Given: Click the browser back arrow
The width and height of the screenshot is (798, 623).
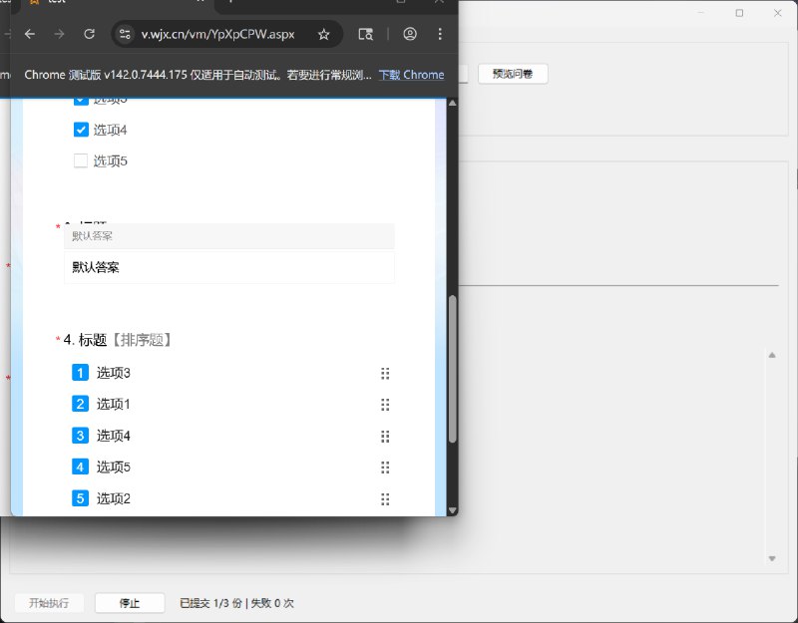Looking at the screenshot, I should point(30,34).
